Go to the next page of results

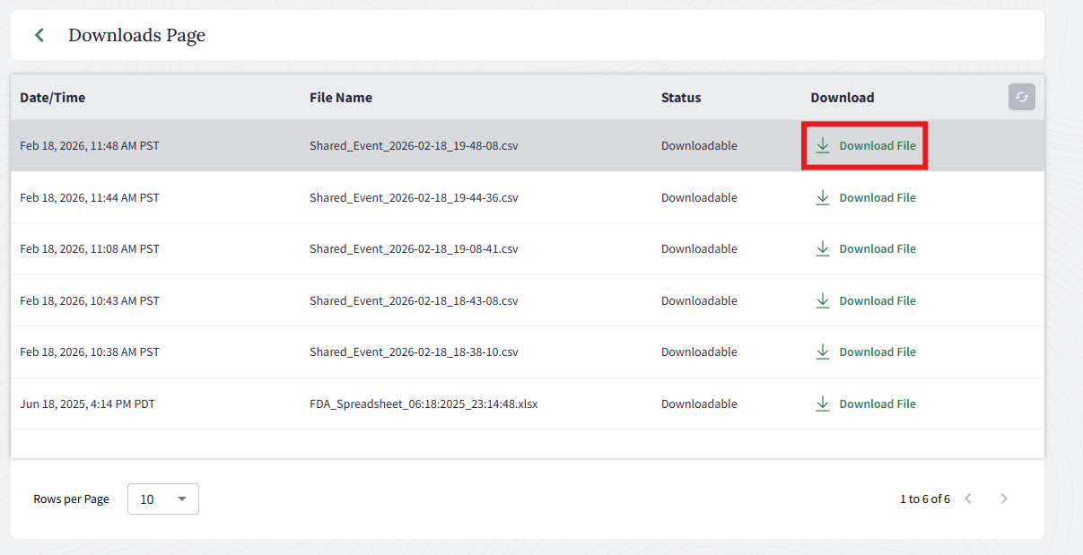(1004, 499)
